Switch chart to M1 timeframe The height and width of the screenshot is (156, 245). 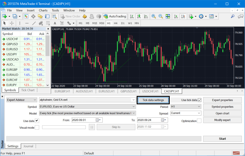[81, 23]
